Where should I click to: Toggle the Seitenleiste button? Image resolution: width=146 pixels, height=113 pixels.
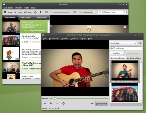pyautogui.click(x=101, y=103)
